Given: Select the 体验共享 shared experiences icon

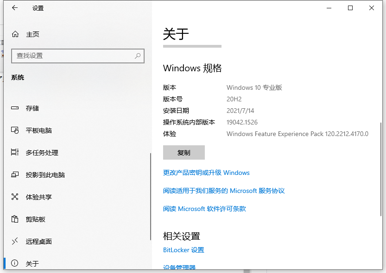Looking at the screenshot, I should coord(15,197).
